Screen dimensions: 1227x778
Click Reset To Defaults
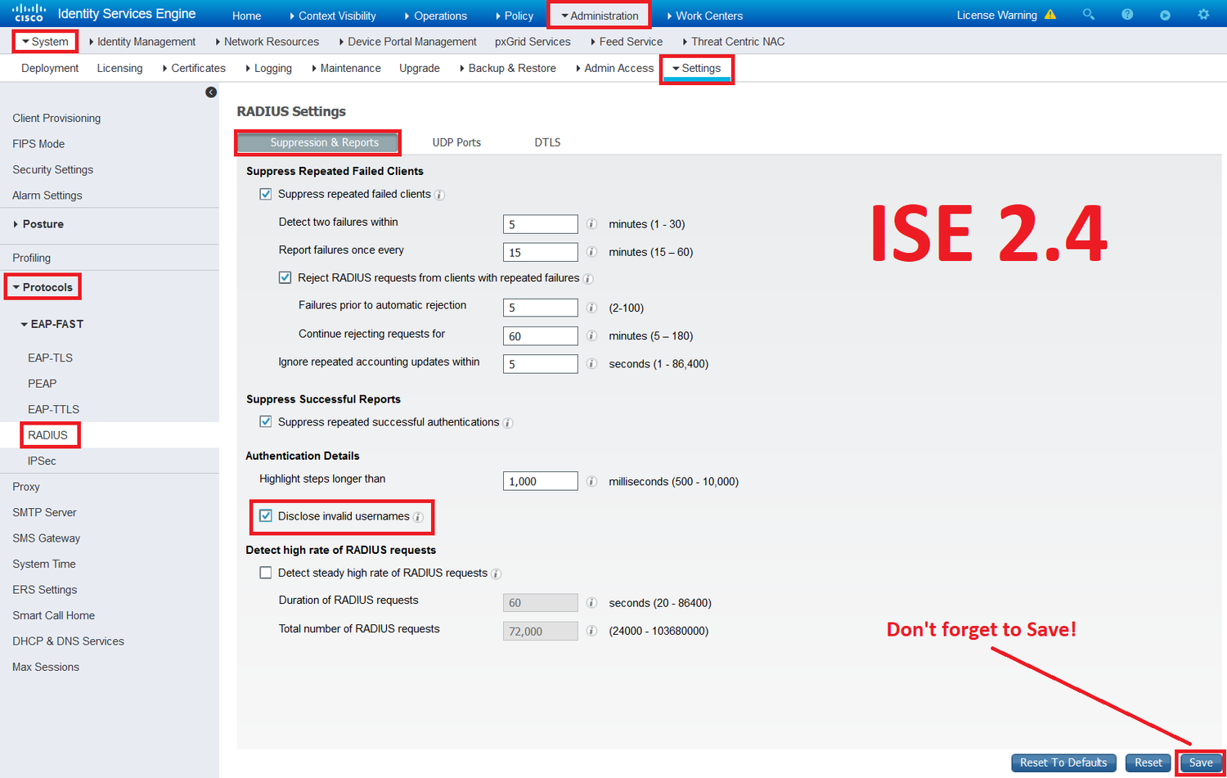point(1063,762)
